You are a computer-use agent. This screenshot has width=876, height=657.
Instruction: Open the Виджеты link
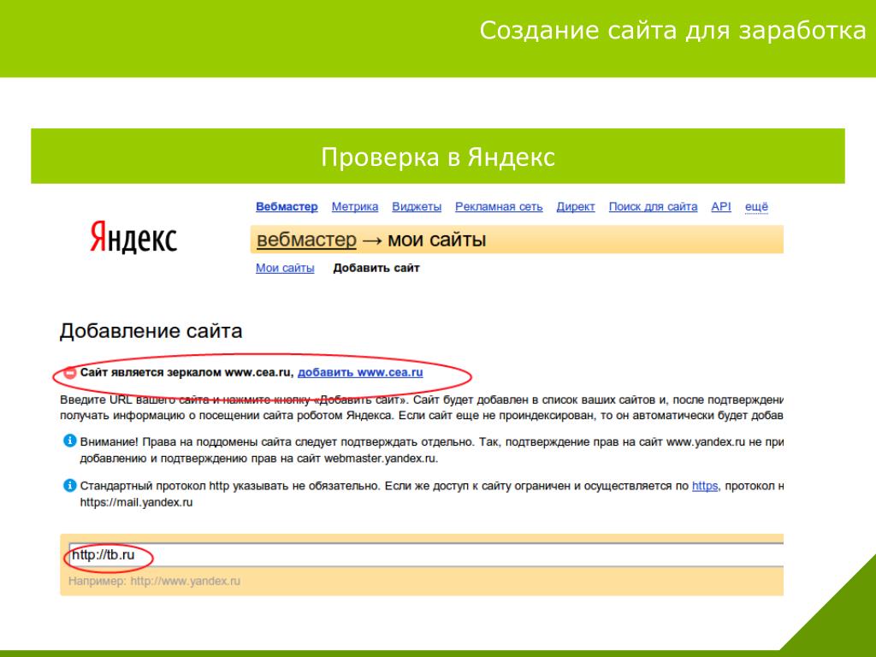pyautogui.click(x=417, y=207)
